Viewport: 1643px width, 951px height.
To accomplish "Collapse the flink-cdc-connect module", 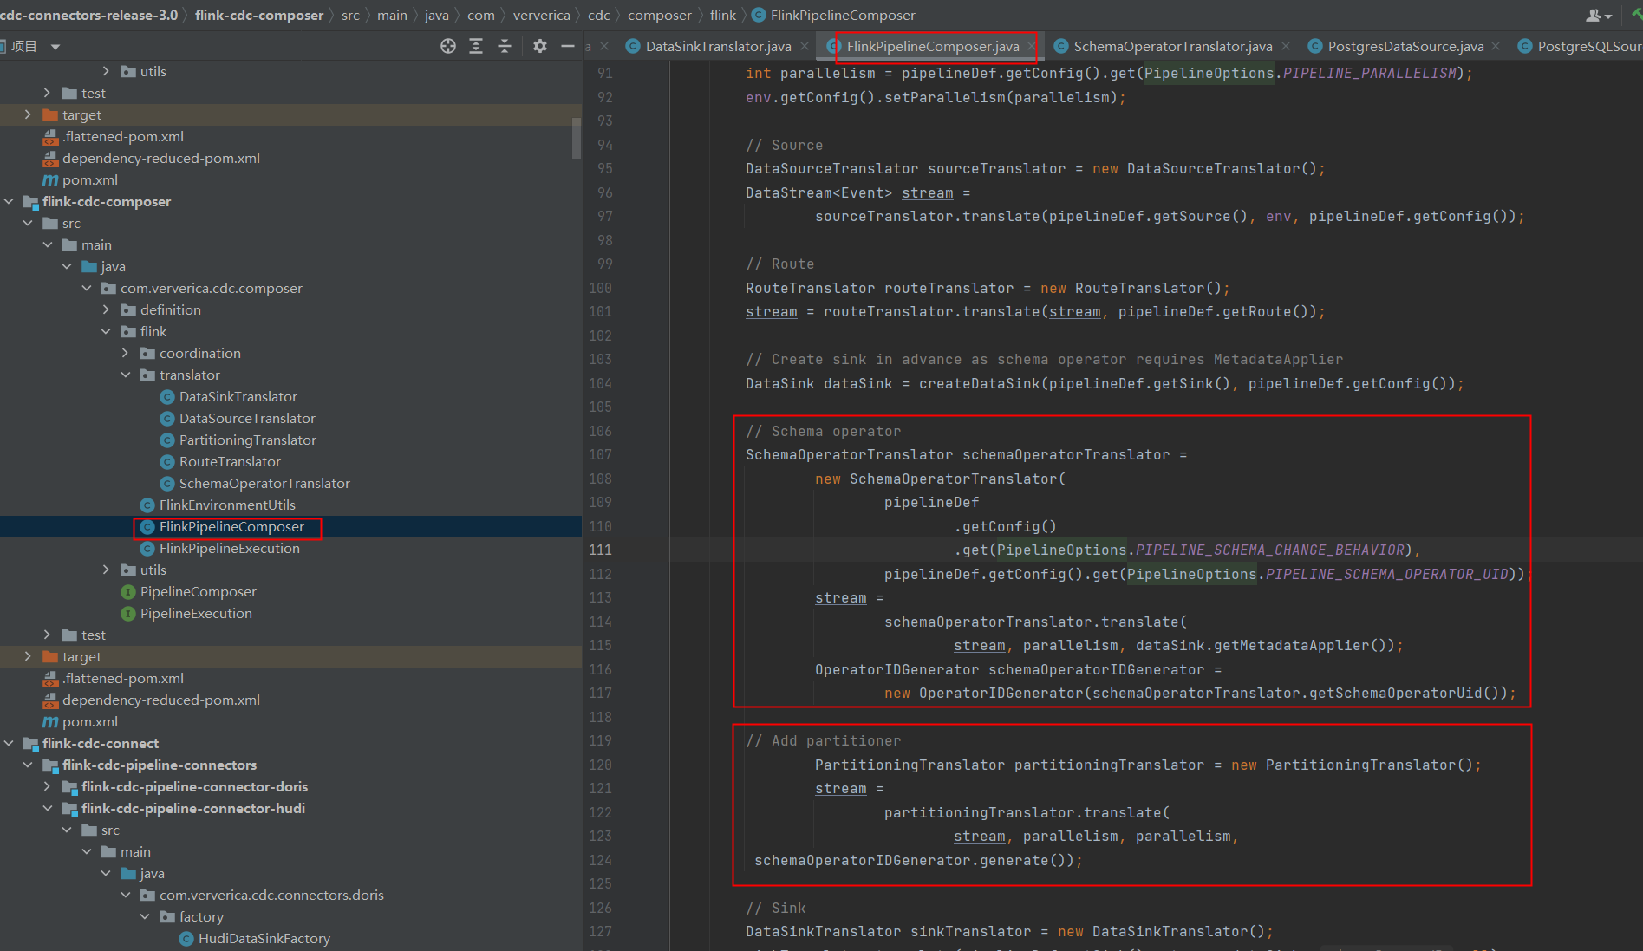I will 9,743.
